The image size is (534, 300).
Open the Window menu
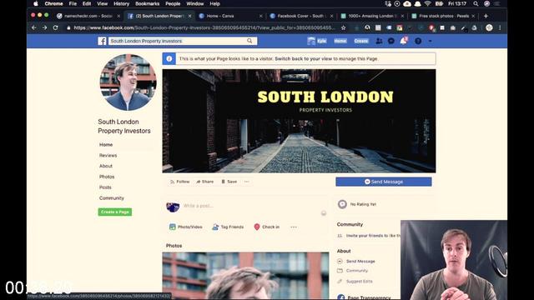coord(194,3)
